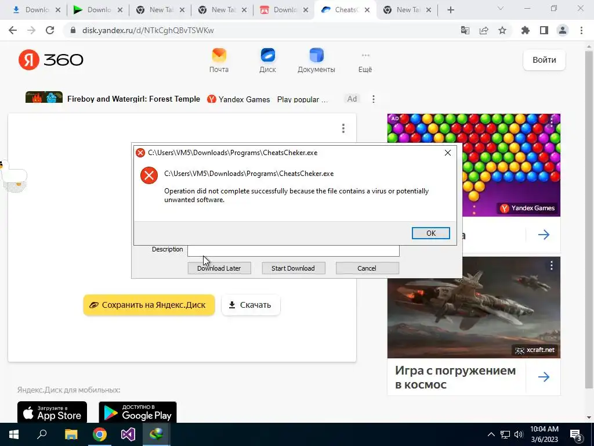Click the App Store download badge
This screenshot has width=594, height=446.
(x=52, y=413)
